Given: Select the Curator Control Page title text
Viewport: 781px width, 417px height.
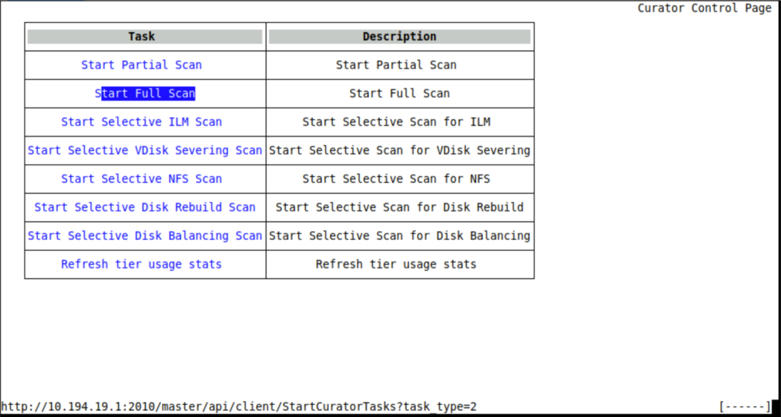Looking at the screenshot, I should click(x=704, y=8).
